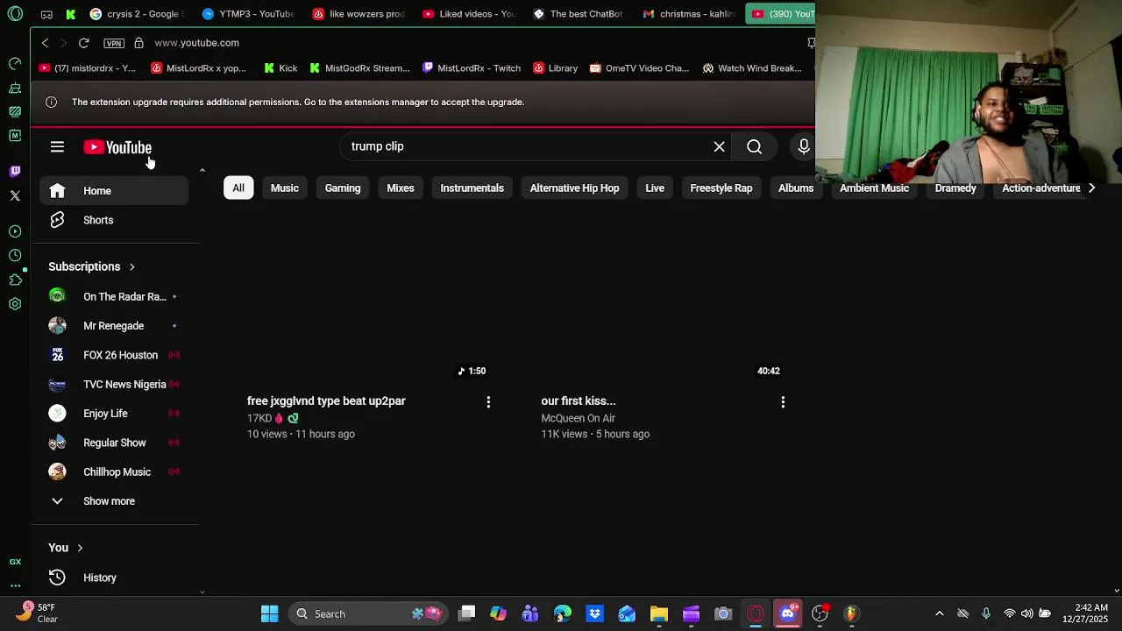Open Discord from the taskbar
This screenshot has height=631, width=1122.
[x=787, y=613]
